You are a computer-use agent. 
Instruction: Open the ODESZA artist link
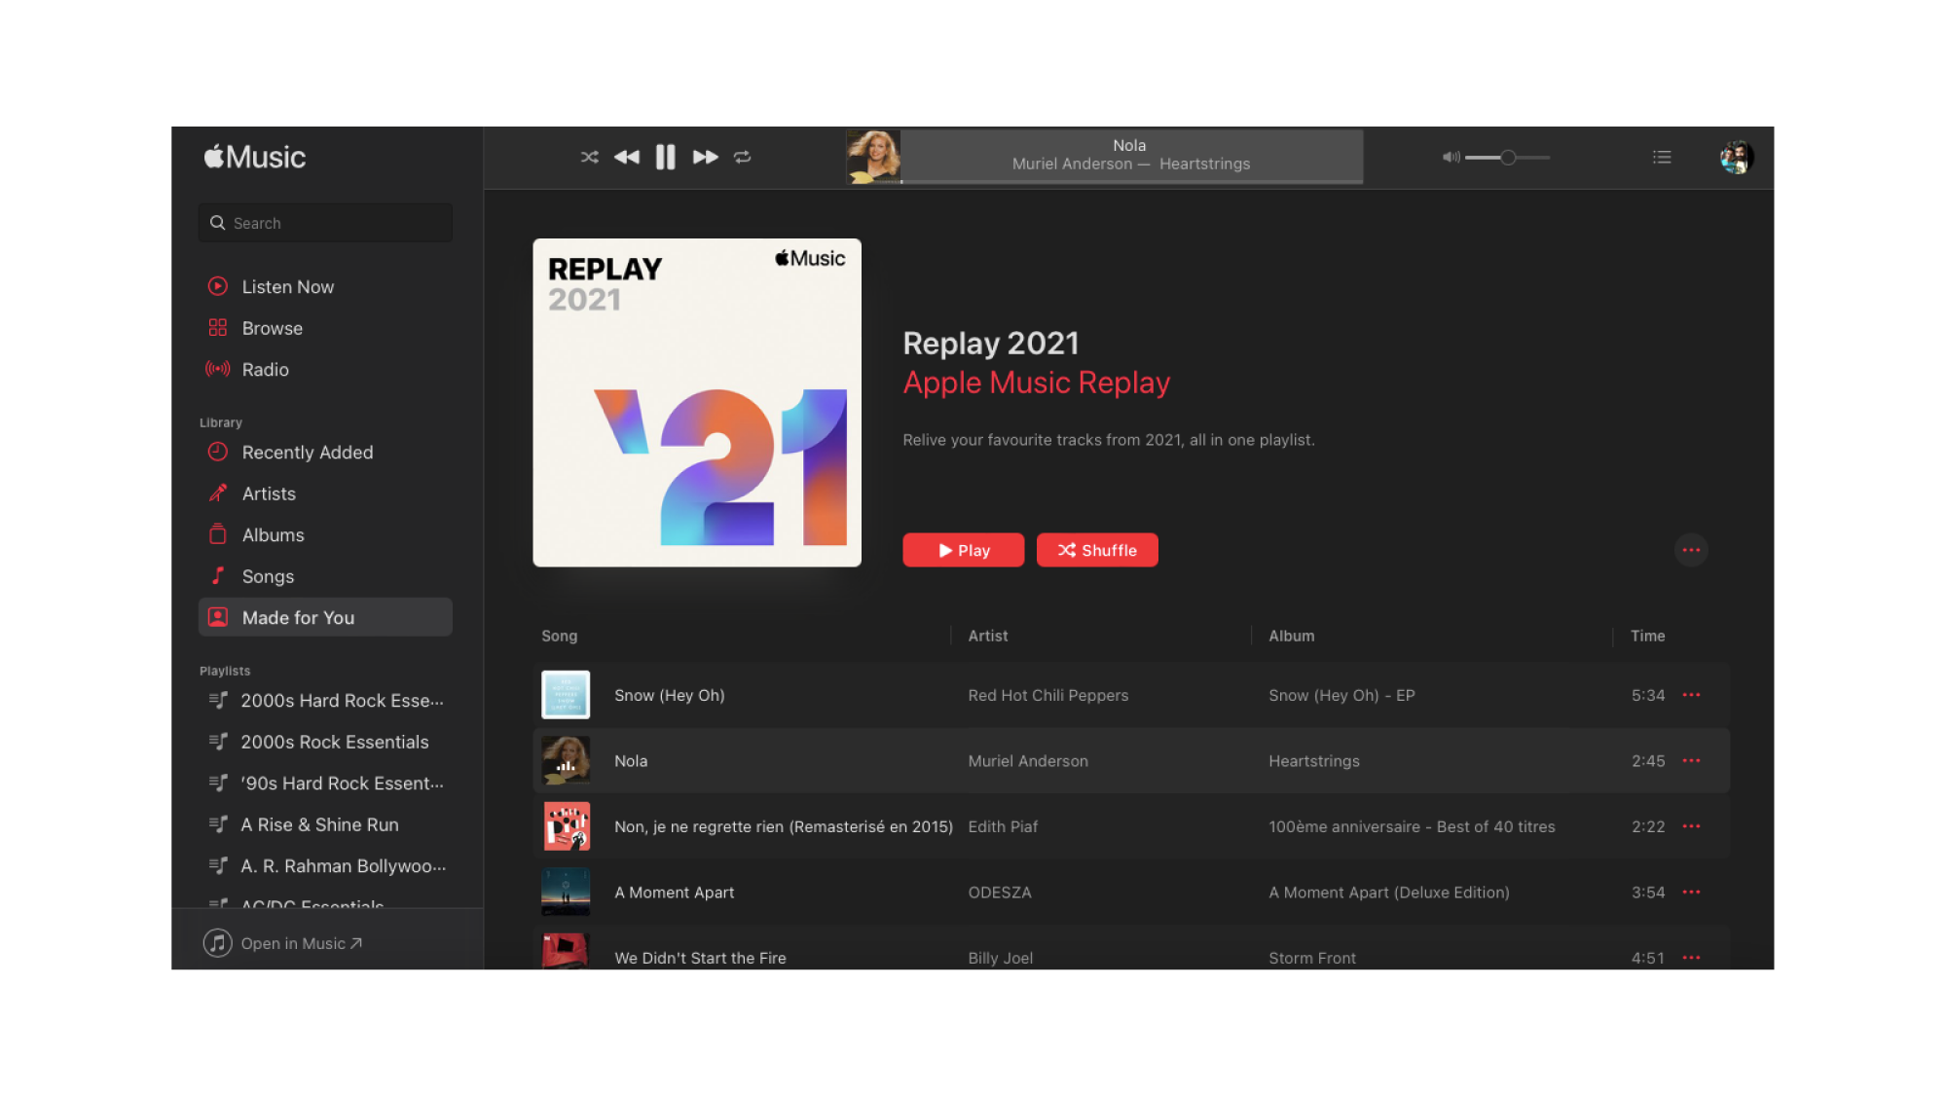[1000, 893]
